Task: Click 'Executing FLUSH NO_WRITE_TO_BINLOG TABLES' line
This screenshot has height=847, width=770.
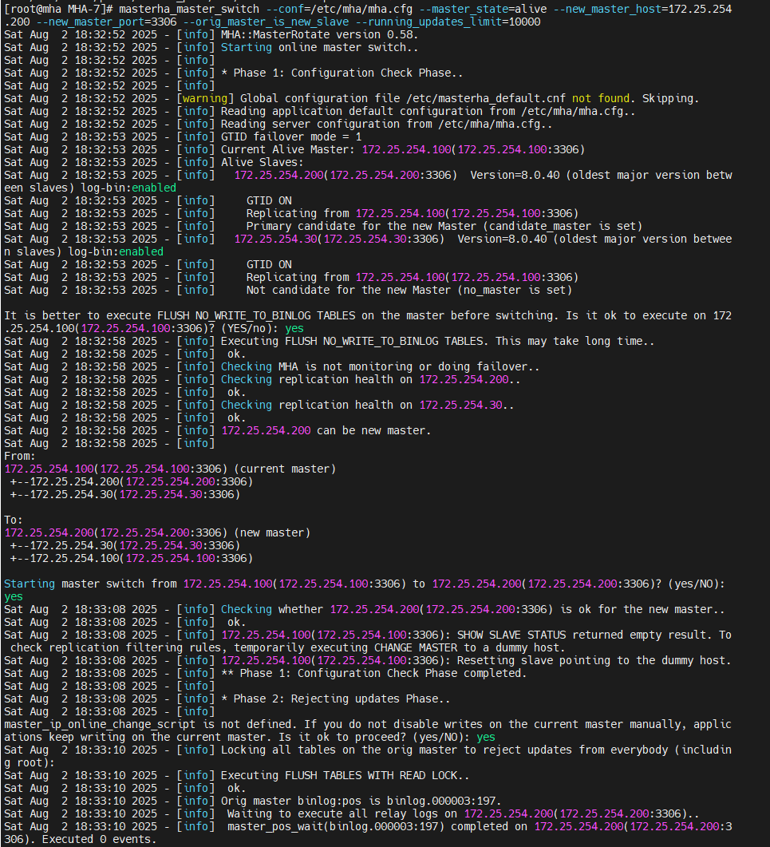Action: pyautogui.click(x=438, y=342)
